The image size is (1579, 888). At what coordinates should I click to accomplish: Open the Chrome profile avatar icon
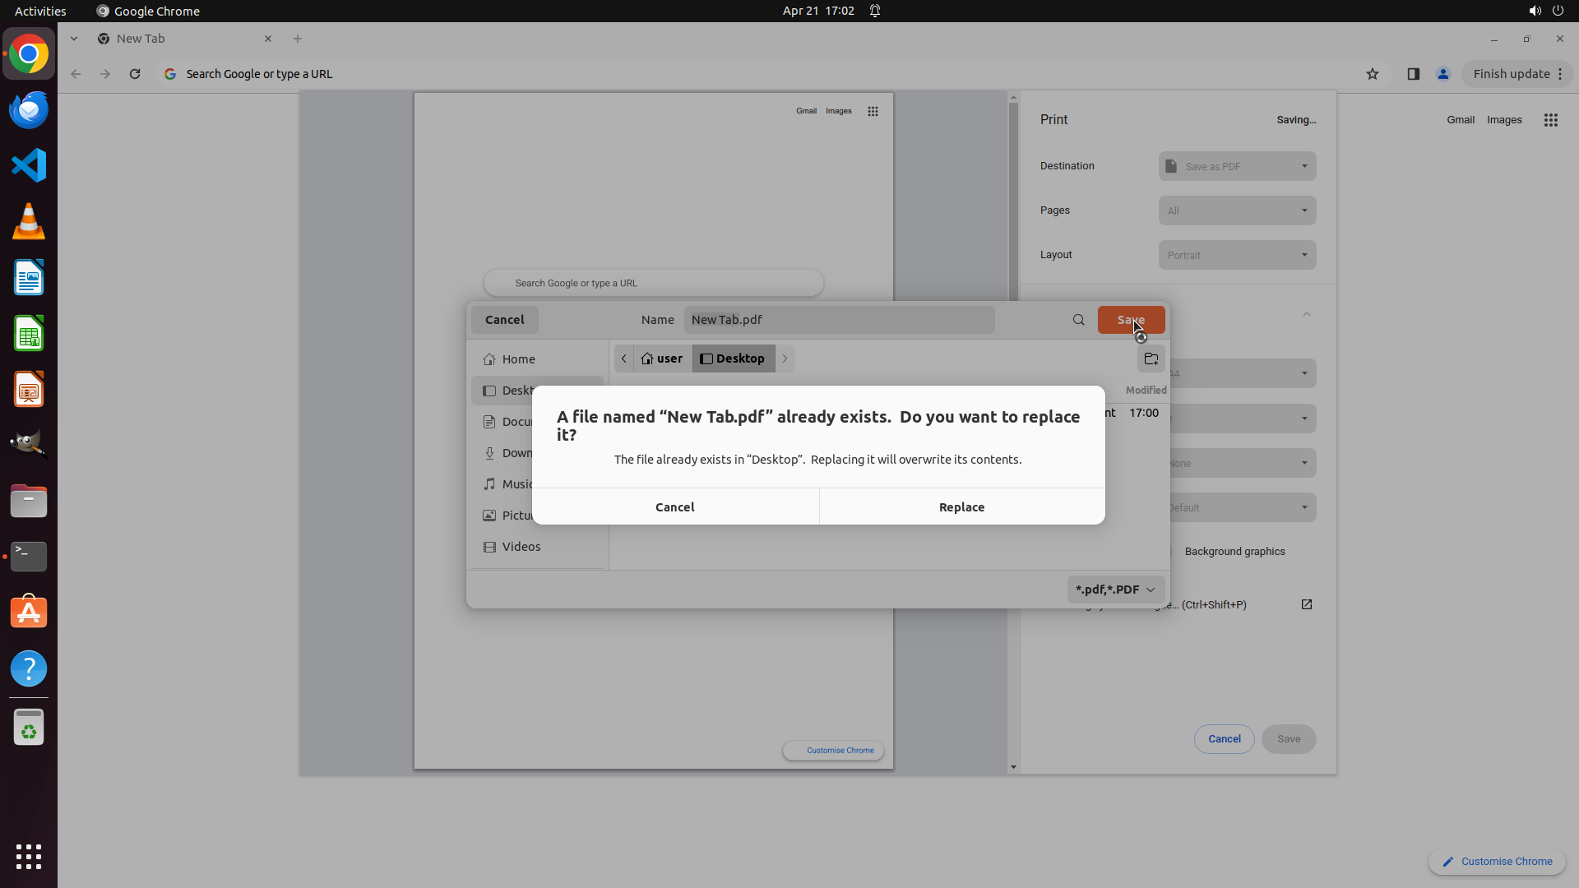click(x=1442, y=74)
